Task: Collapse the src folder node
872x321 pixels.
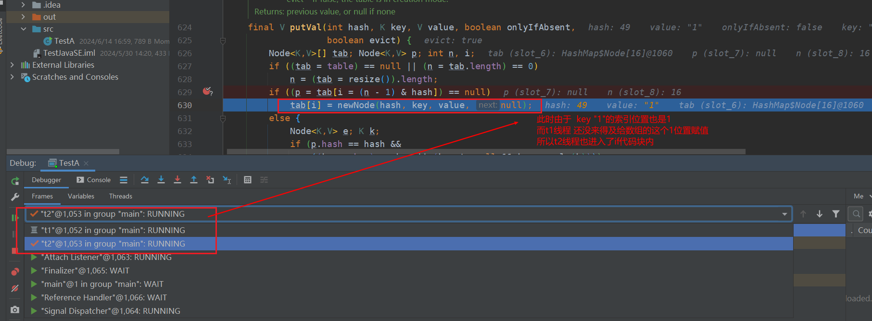Action: pyautogui.click(x=24, y=29)
